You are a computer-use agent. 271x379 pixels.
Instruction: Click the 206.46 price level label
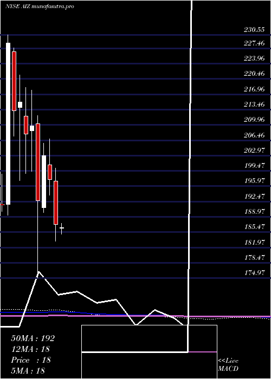point(254,135)
